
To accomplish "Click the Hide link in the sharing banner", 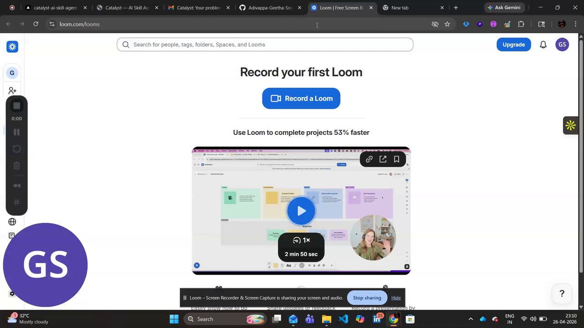I will pyautogui.click(x=396, y=298).
